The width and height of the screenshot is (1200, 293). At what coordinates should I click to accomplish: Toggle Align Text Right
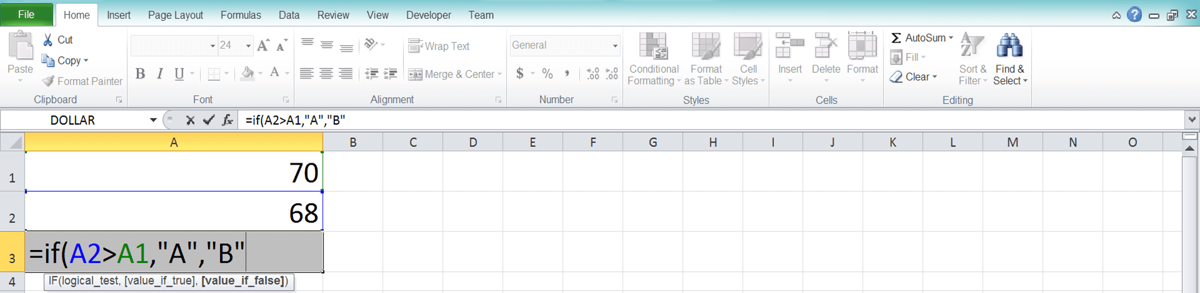tap(345, 74)
